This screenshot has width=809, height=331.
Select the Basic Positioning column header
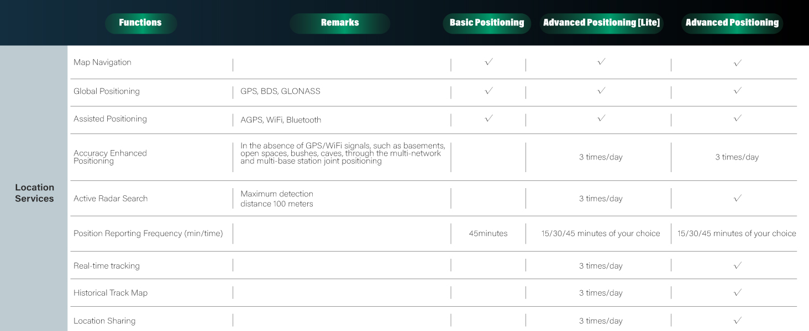pos(487,23)
